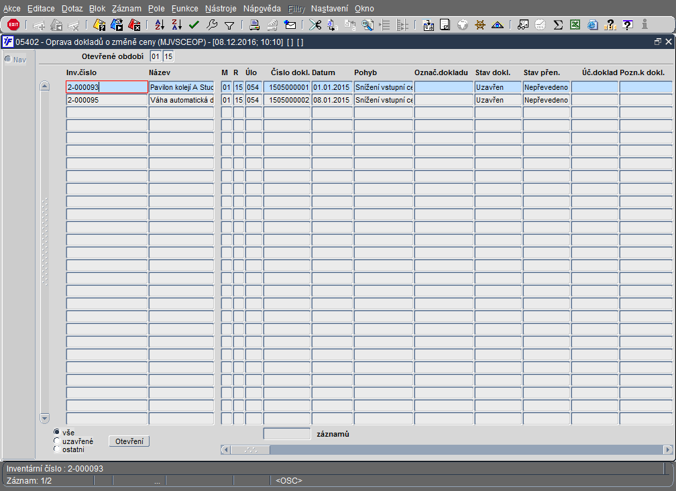Click the grey globe icon

pyautogui.click(x=463, y=25)
